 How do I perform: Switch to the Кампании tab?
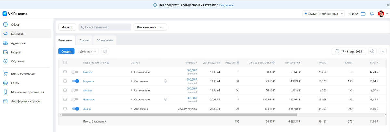coord(65,40)
